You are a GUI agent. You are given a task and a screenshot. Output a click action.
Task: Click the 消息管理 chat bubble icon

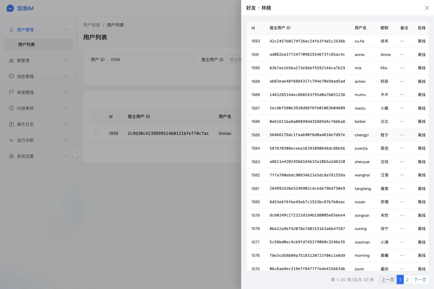click(11, 76)
